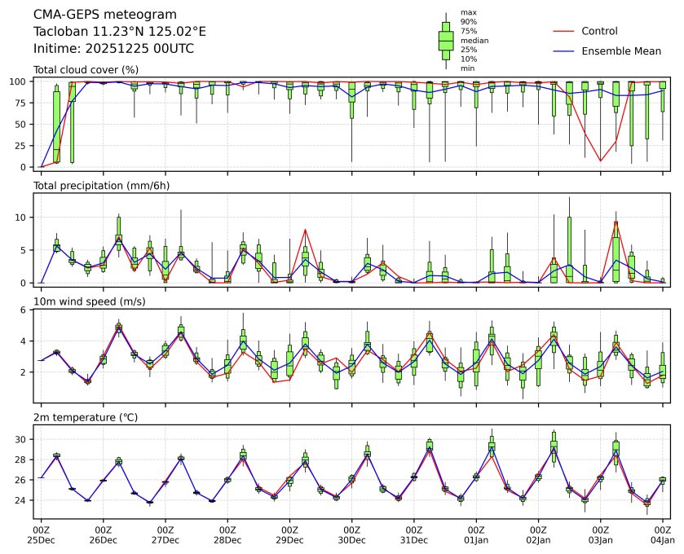Image resolution: width=684 pixels, height=554 pixels.
Task: Click the Tacloban coordinates text
Action: [119, 32]
